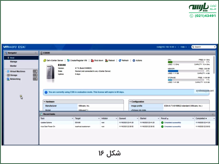Image resolution: width=219 pixels, height=164 pixels.
Task: Open the Help menu
Action: coord(183,47)
